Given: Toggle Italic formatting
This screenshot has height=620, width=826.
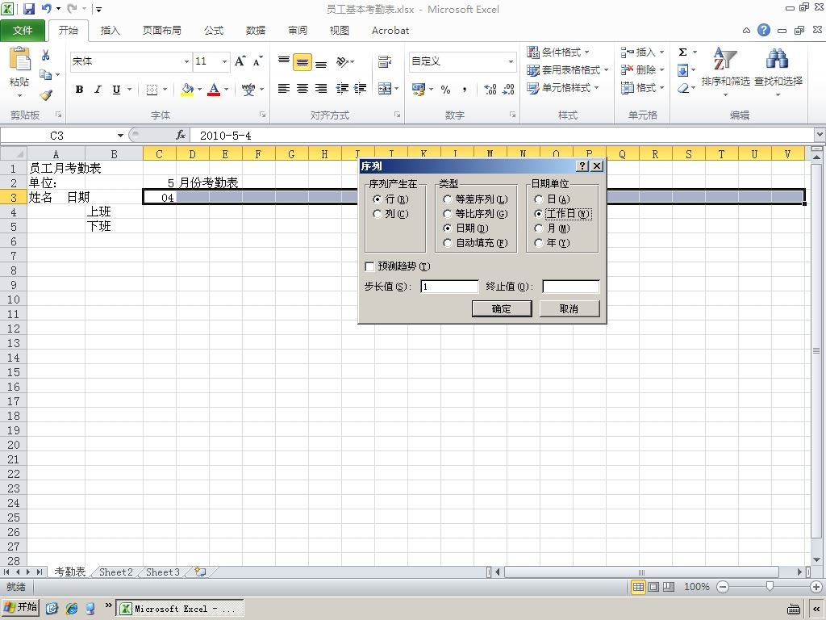Looking at the screenshot, I should tap(98, 89).
